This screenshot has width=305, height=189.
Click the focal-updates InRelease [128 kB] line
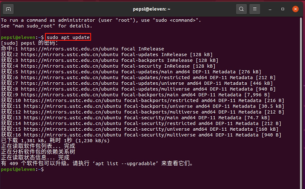click(x=107, y=54)
